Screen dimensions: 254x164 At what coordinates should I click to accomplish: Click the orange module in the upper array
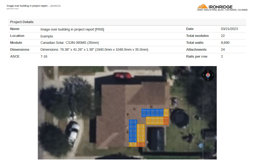click(x=166, y=121)
